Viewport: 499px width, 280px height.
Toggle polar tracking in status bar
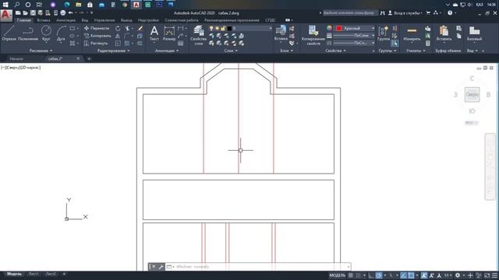pyautogui.click(x=379, y=275)
